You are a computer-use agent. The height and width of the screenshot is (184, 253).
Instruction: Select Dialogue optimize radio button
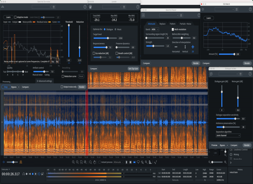(x=105, y=29)
